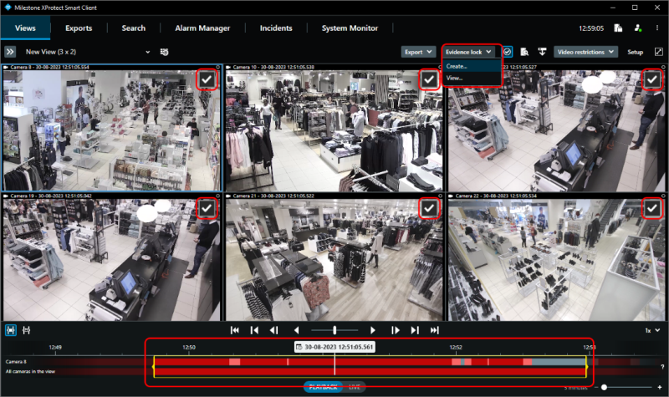Switch to the Alarm Manager tab
669x397 pixels.
(202, 28)
